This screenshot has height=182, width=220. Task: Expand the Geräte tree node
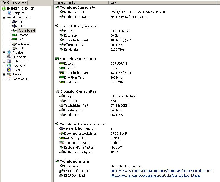click(4, 74)
